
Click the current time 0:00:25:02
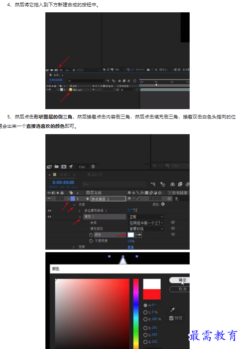pyautogui.click(x=56, y=80)
